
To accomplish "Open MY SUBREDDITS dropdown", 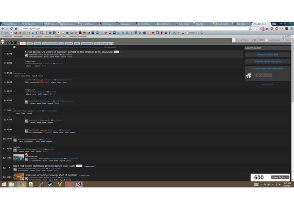I will pyautogui.click(x=7, y=36).
